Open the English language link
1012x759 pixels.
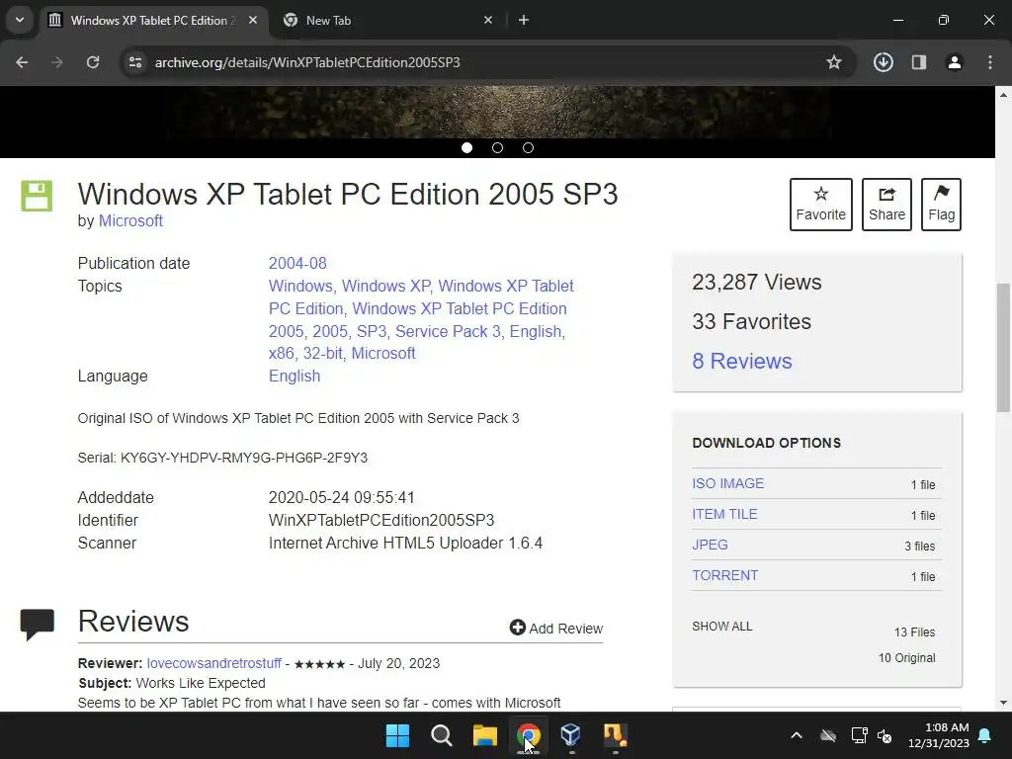pyautogui.click(x=295, y=376)
